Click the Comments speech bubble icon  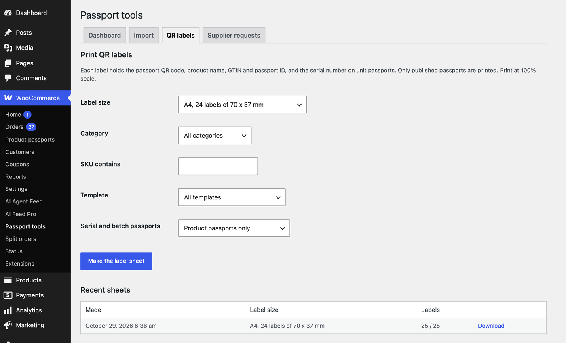(x=8, y=78)
